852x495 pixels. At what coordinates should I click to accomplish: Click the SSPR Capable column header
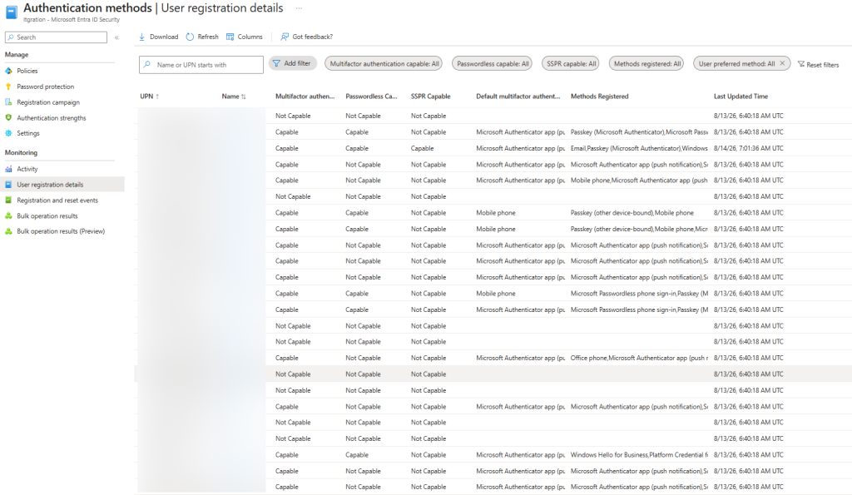point(430,97)
